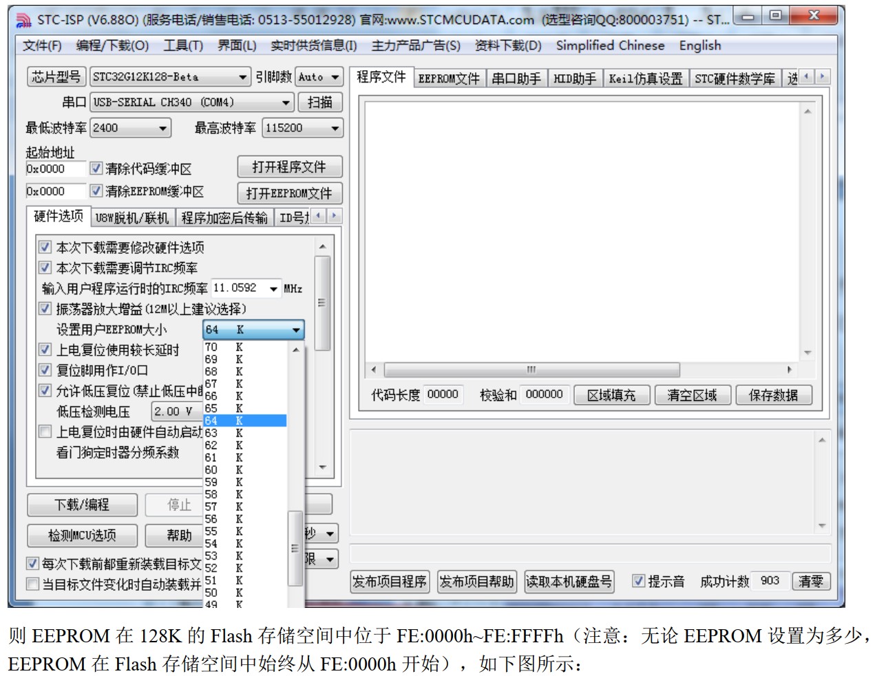Switch to EEPROM文件 tab

pos(449,78)
